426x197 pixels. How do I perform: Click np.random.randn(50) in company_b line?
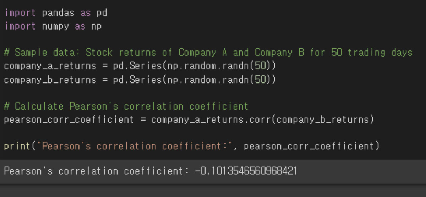pos(219,80)
